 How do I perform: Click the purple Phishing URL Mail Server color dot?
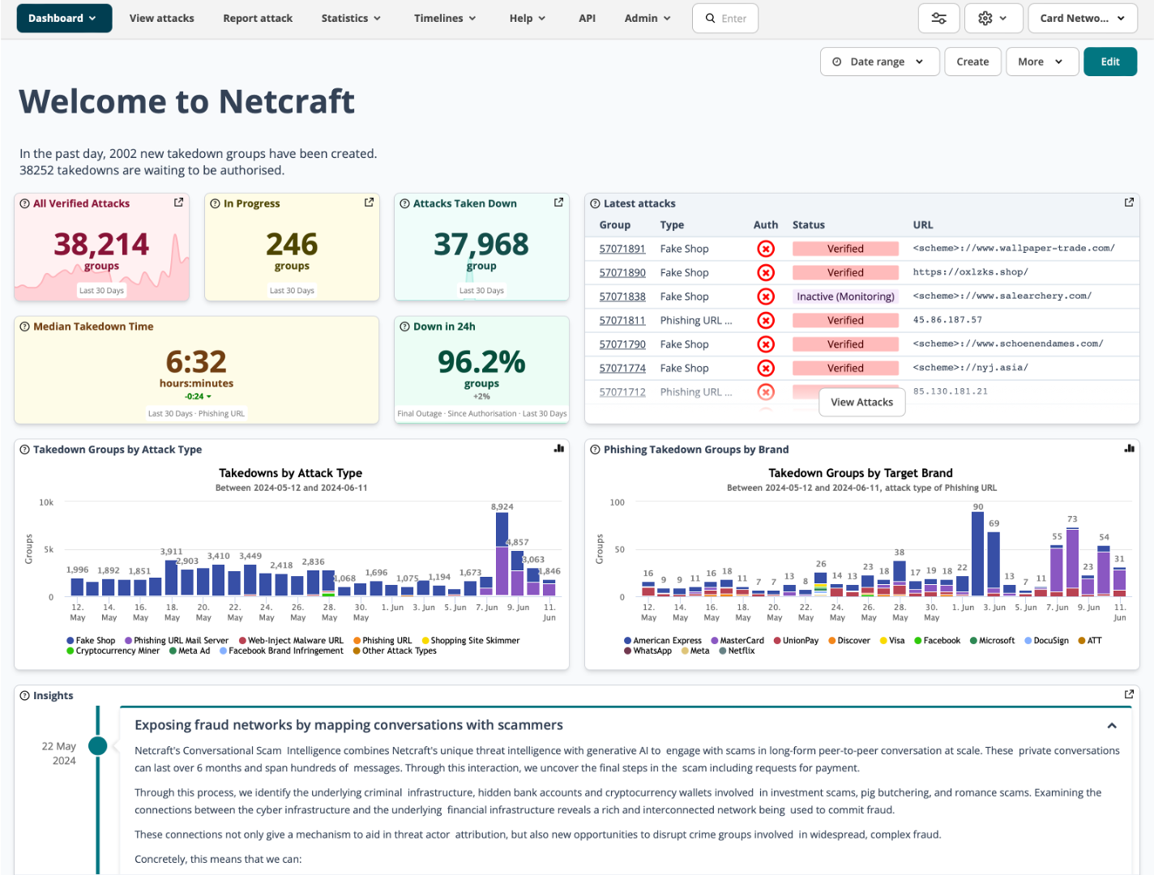127,640
